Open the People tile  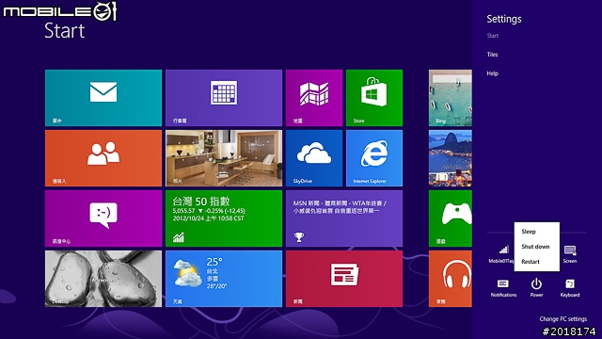tap(103, 158)
